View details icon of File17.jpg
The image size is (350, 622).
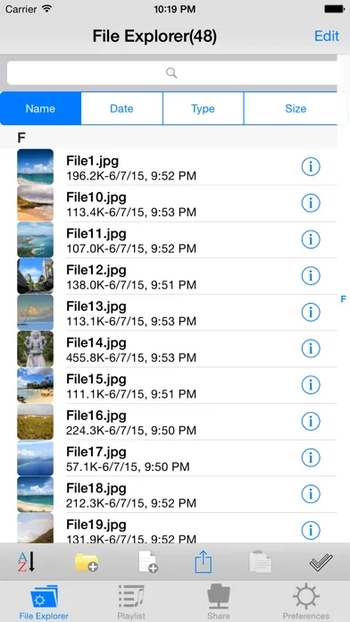pyautogui.click(x=311, y=458)
